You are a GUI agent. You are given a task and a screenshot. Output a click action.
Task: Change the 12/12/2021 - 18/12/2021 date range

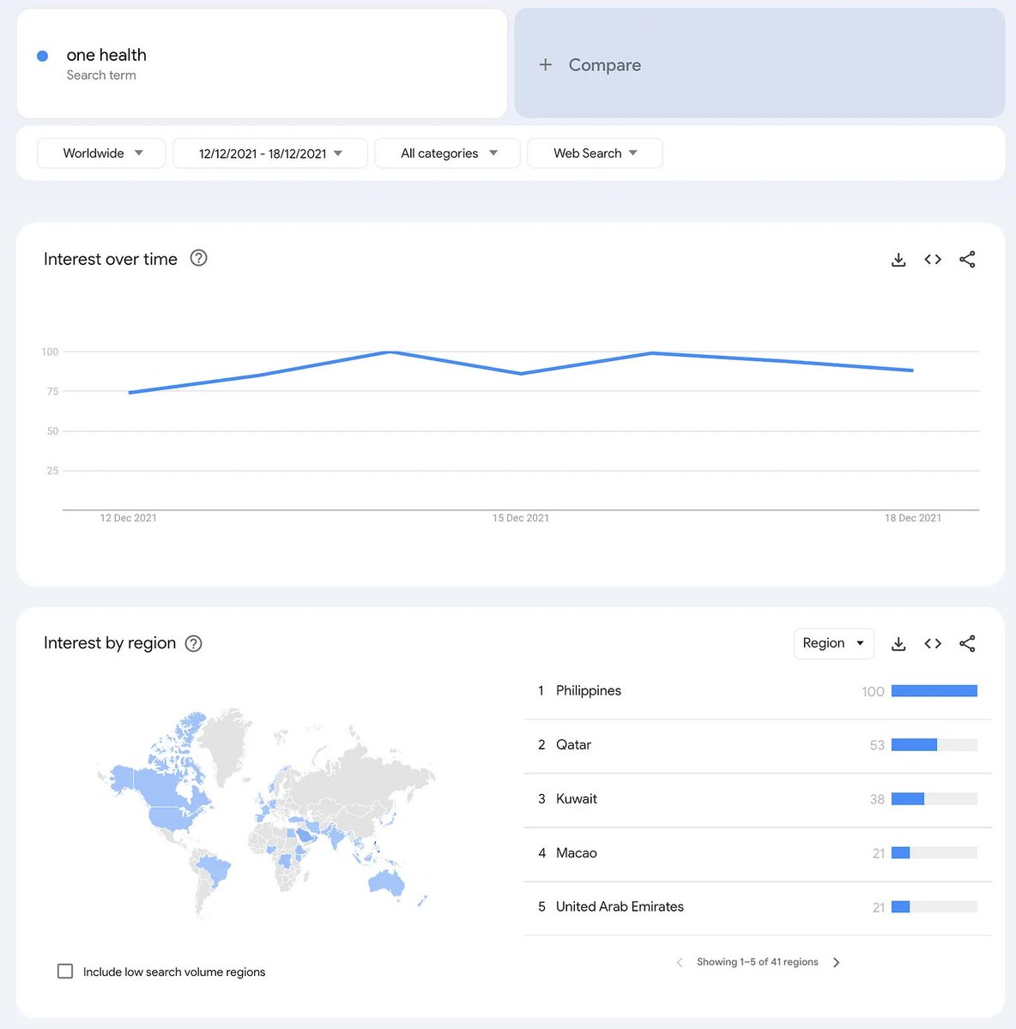tap(269, 153)
